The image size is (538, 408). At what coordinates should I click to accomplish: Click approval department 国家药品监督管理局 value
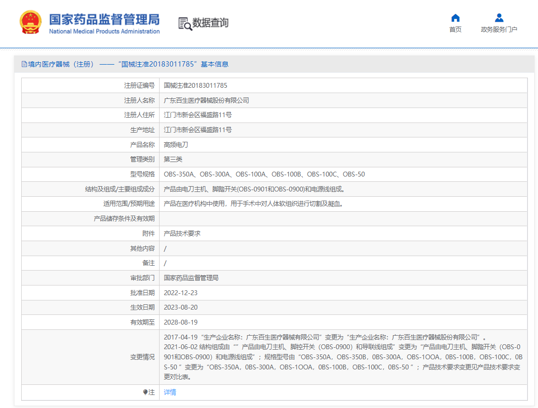coord(191,278)
